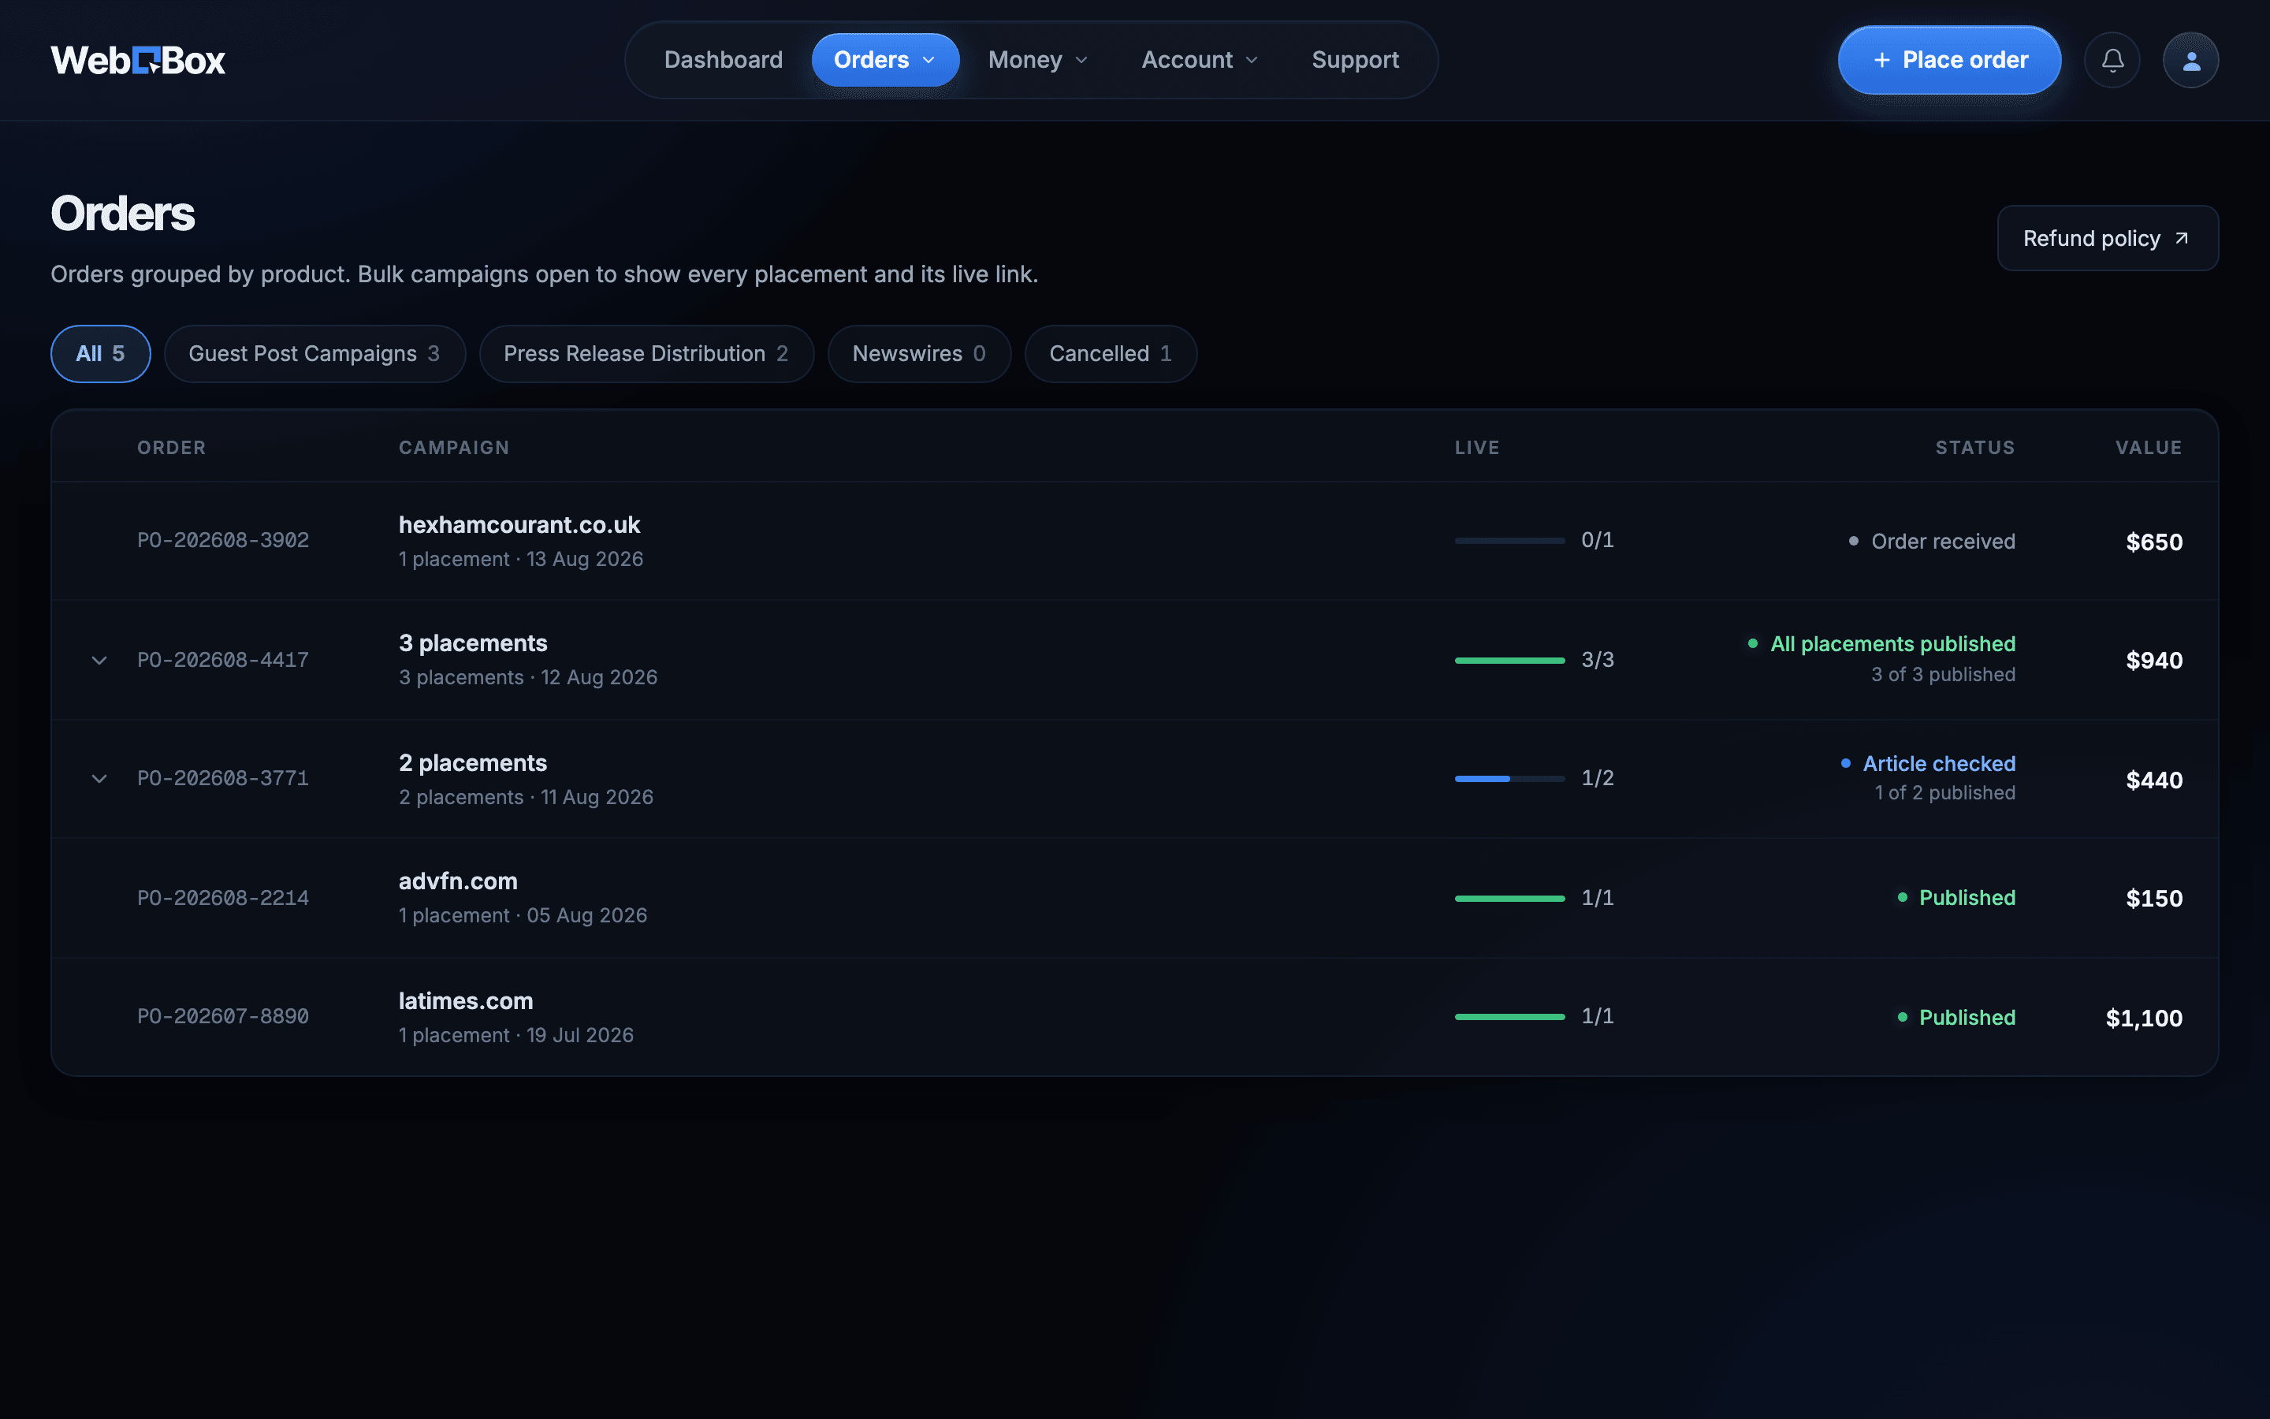Image resolution: width=2270 pixels, height=1419 pixels.
Task: Expand order PO-202608-3771 row chevron
Action: (x=99, y=779)
